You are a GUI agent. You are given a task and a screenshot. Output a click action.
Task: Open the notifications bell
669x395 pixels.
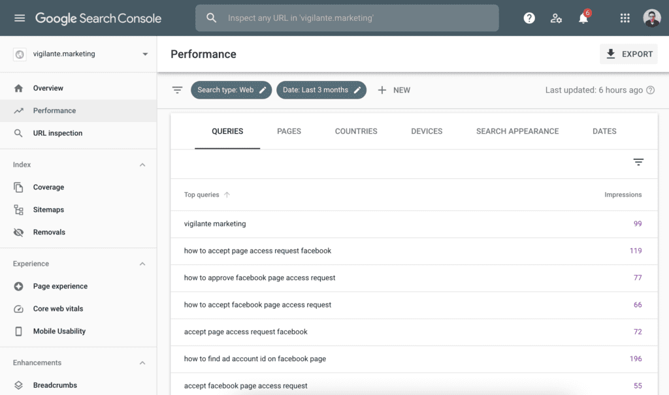point(583,18)
